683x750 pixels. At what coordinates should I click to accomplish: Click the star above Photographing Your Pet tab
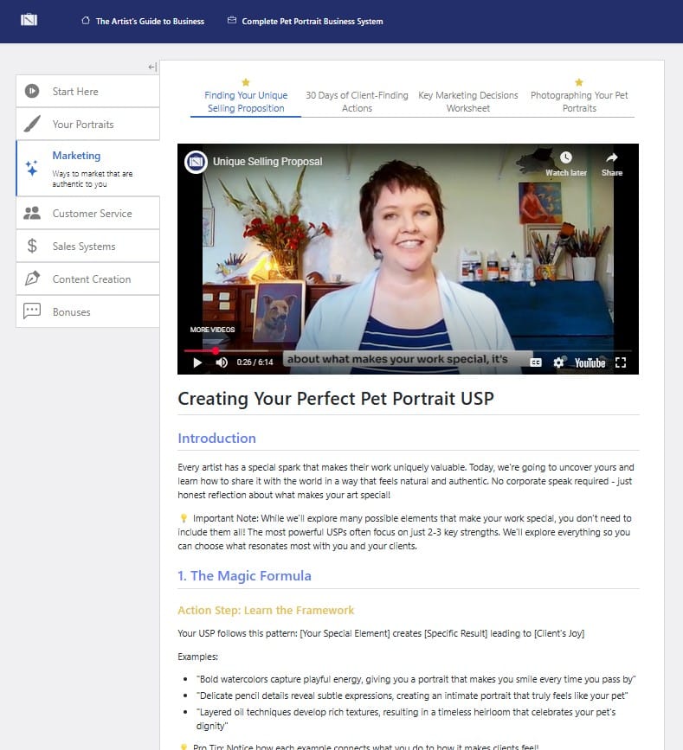pyautogui.click(x=579, y=82)
